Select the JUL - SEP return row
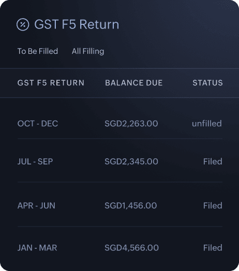The width and height of the screenshot is (239, 271). point(120,161)
